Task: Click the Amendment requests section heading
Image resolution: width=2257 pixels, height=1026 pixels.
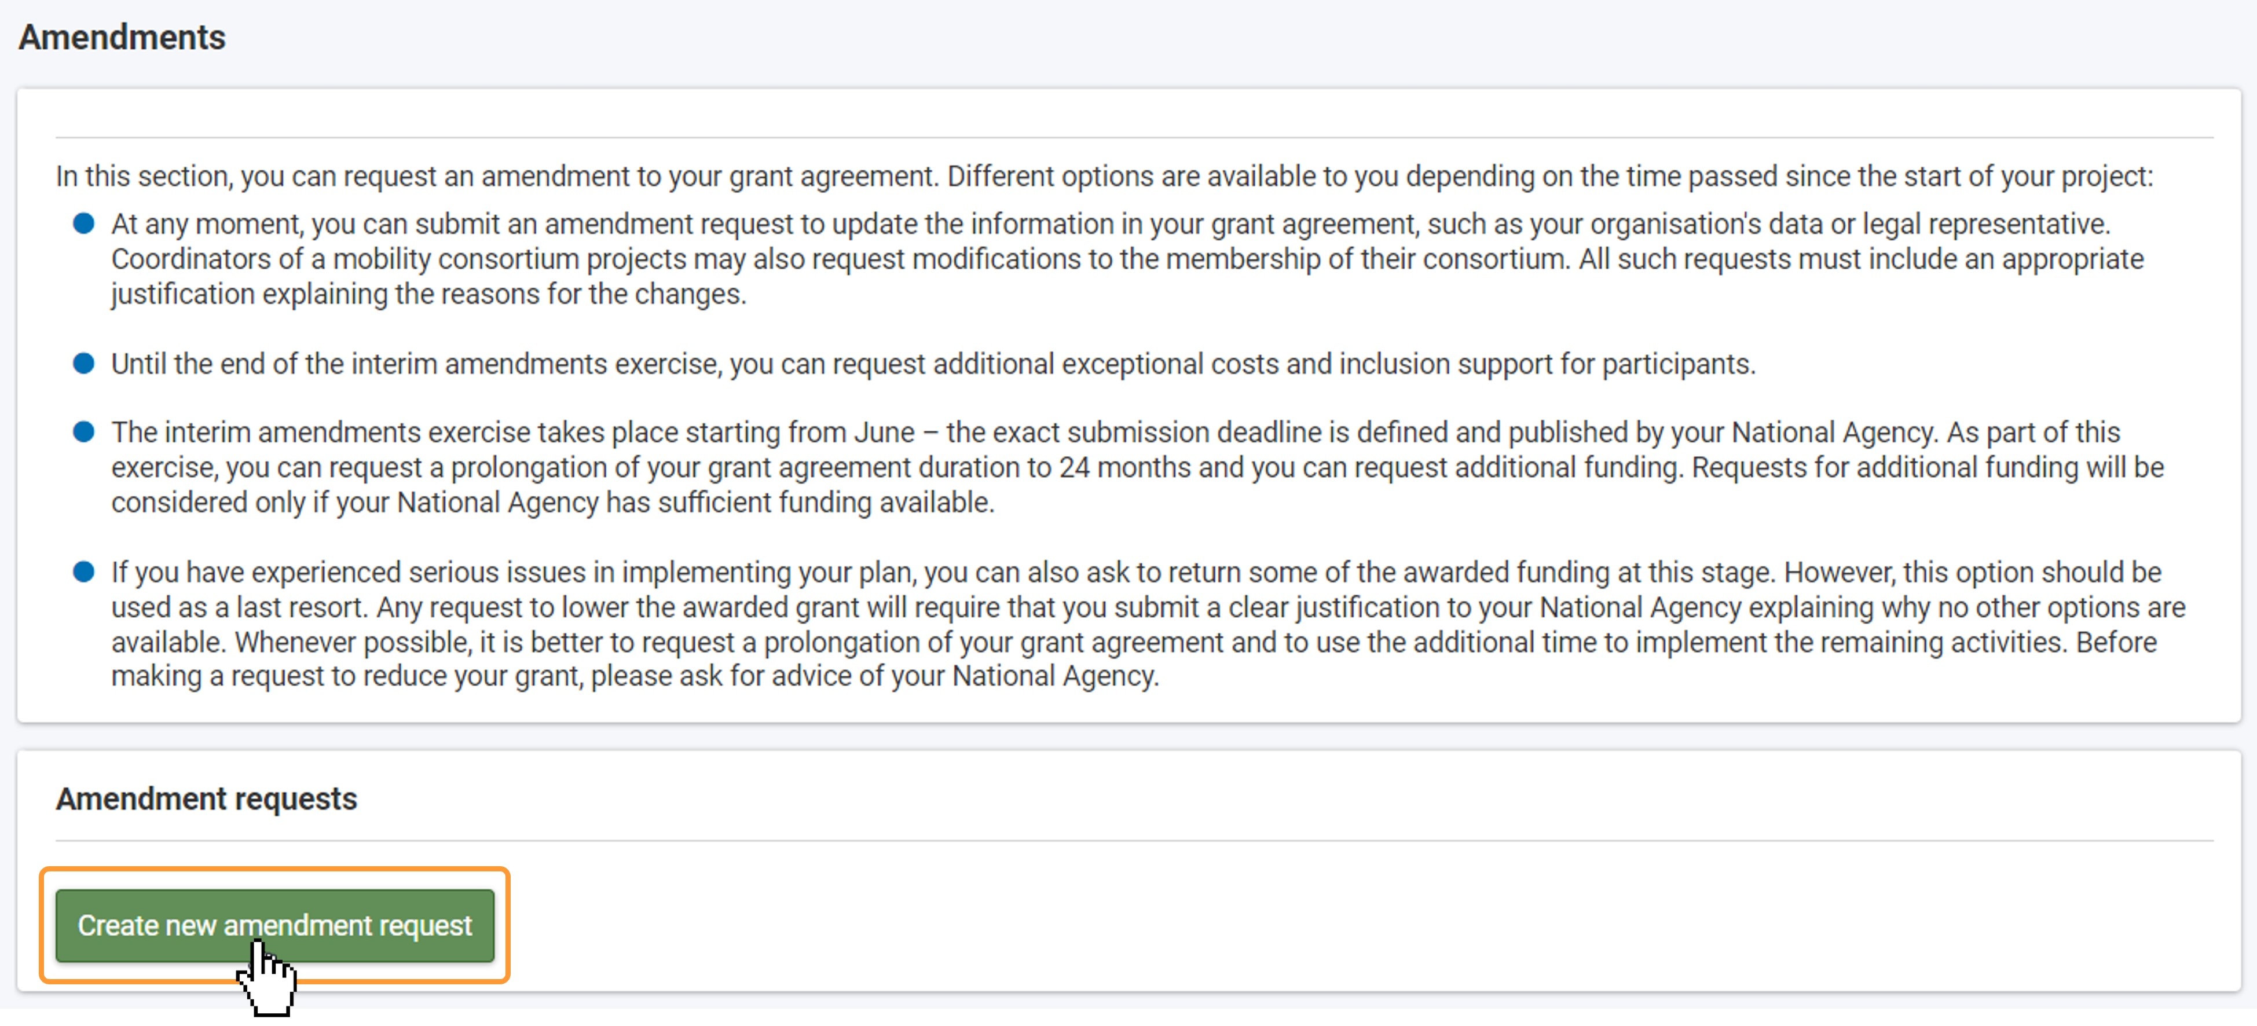Action: 206,798
